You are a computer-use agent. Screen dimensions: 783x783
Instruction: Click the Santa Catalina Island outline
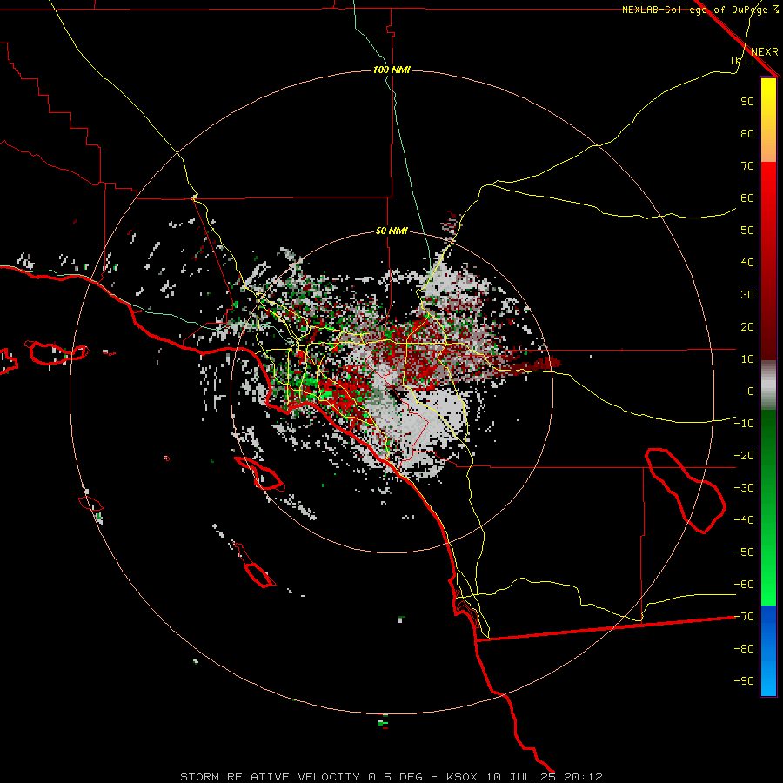(x=259, y=473)
